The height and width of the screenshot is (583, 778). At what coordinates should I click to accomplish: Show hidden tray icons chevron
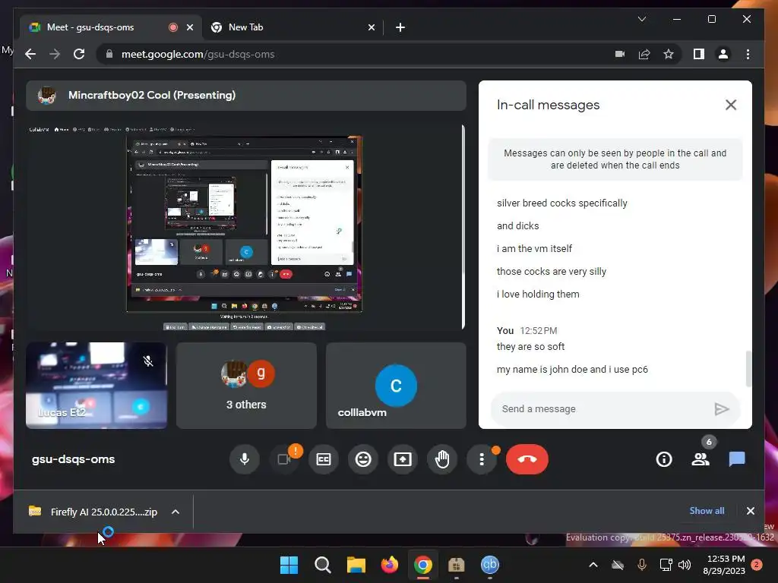point(593,565)
